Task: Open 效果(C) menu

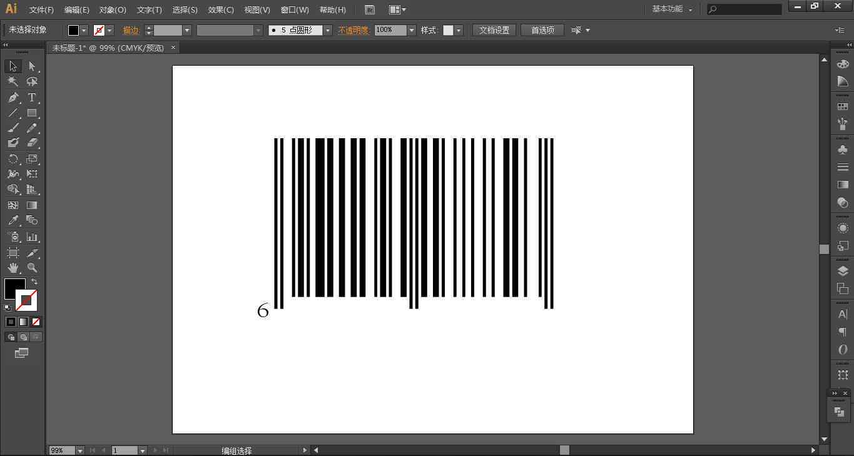Action: (x=221, y=9)
